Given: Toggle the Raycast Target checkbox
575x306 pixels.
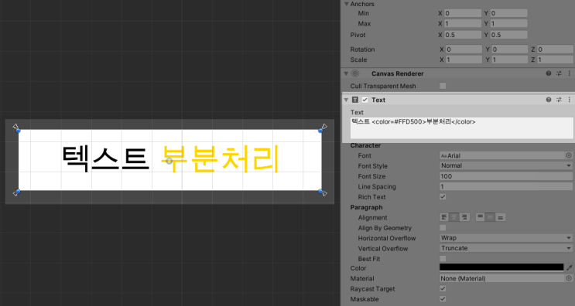Looking at the screenshot, I should click(443, 288).
